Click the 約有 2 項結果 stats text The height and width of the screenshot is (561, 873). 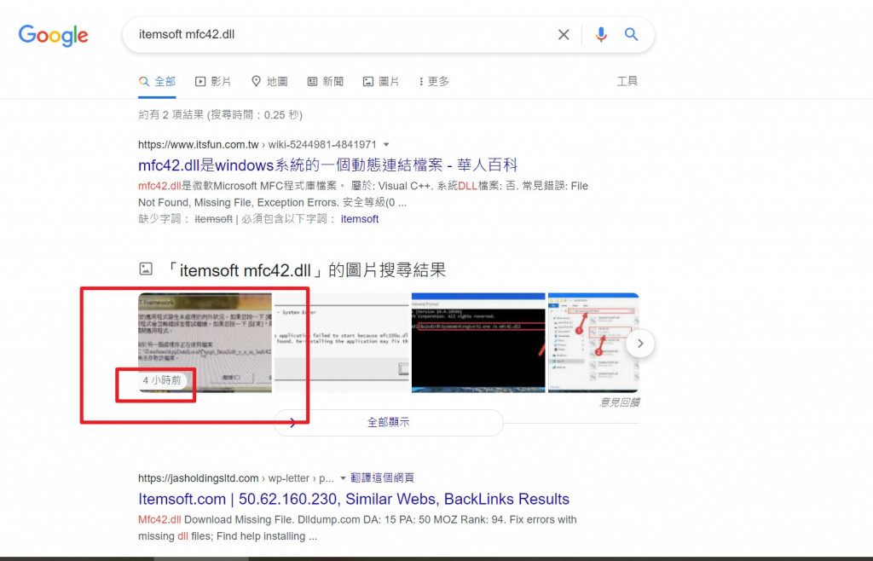click(220, 115)
